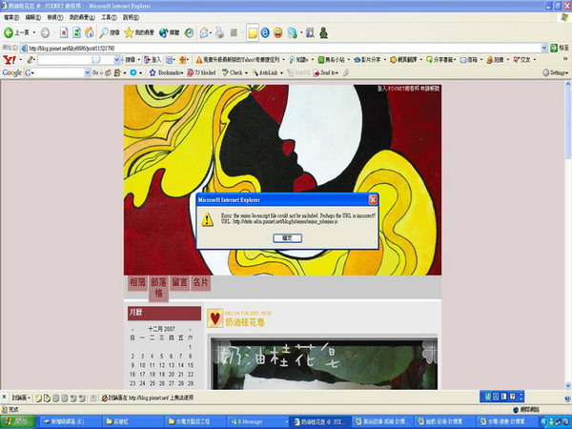Screen dimensions: 572x429
Task: Click the yellow note icon in toolbar
Action: 252,33
